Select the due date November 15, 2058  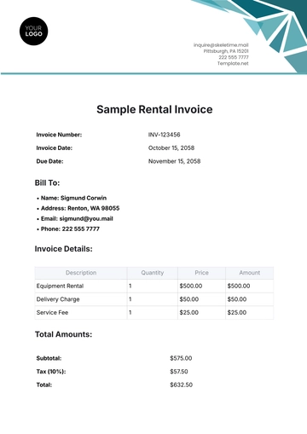coord(174,161)
